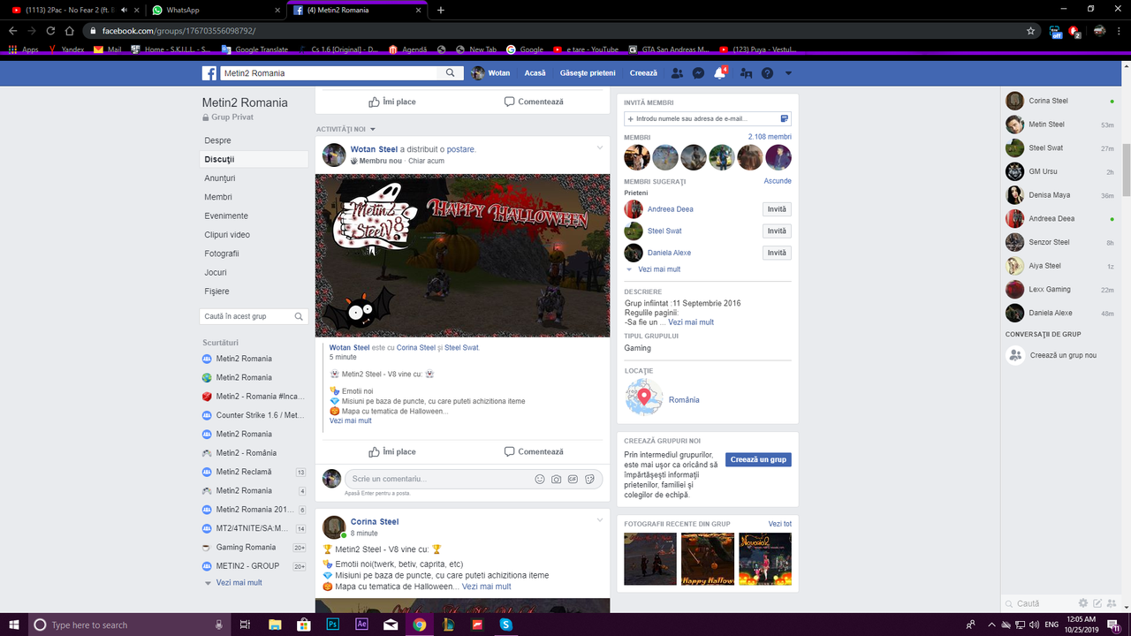Insert an emoji in the comment box

pyautogui.click(x=540, y=478)
